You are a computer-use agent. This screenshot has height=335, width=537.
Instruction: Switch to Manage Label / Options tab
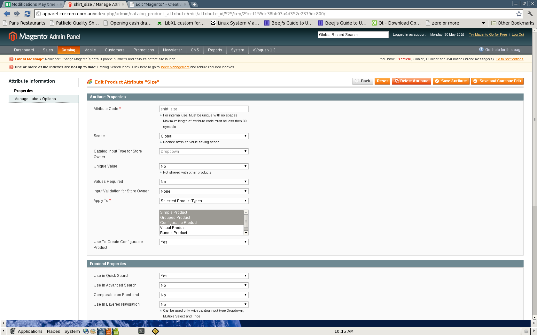click(x=35, y=99)
